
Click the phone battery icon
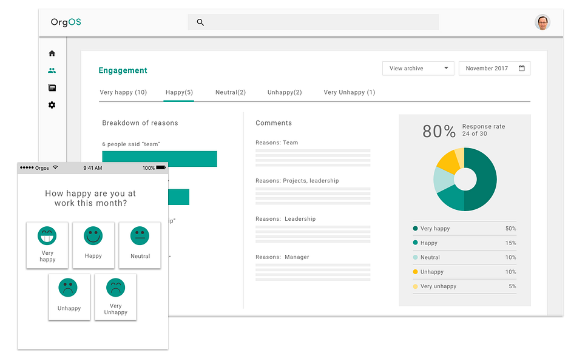click(161, 168)
